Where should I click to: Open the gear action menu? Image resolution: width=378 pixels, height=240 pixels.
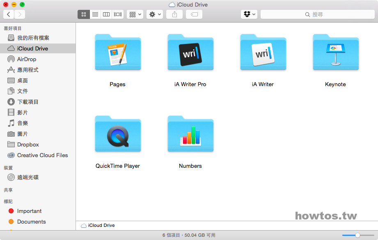(155, 14)
